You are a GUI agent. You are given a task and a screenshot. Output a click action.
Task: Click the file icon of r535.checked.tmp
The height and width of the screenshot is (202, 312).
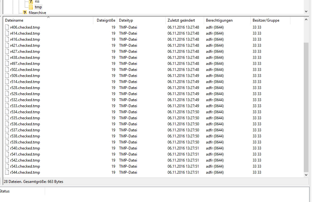tap(7, 118)
